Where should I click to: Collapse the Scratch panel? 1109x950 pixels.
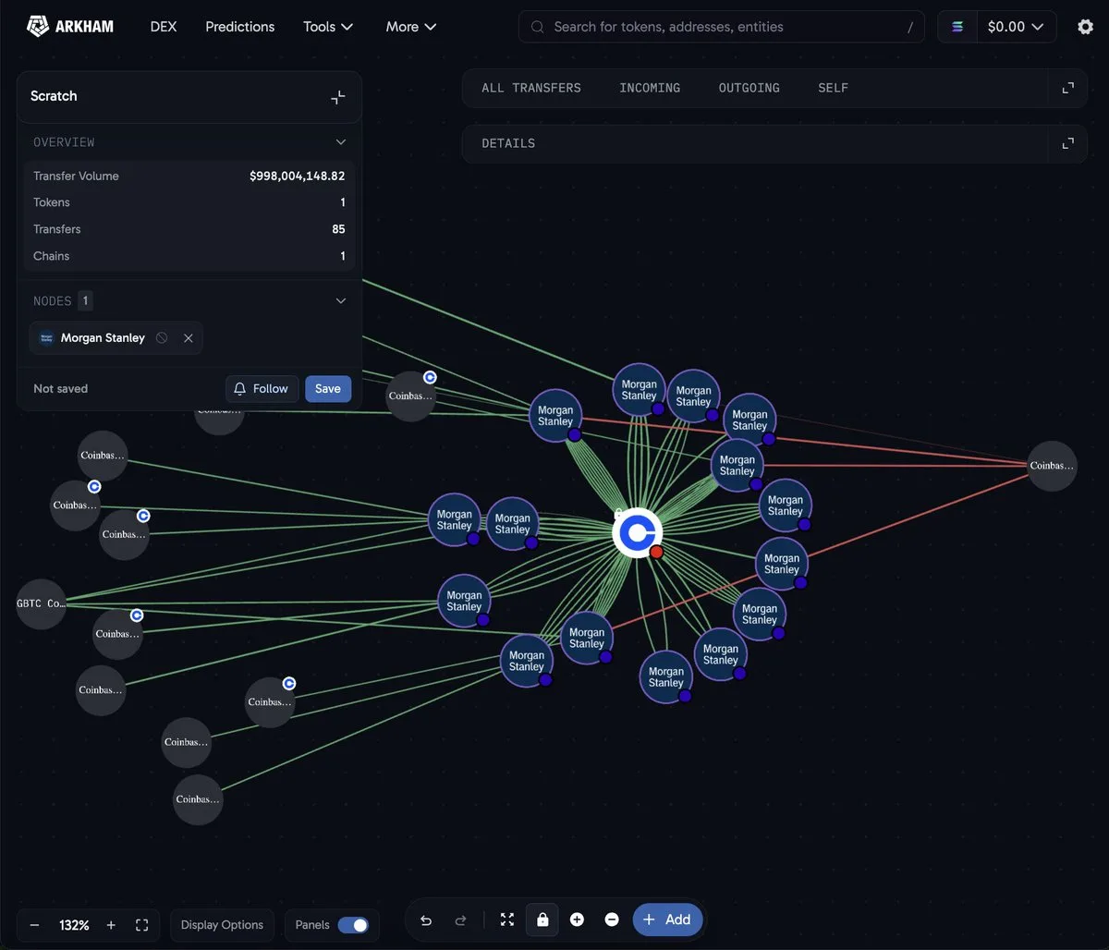[x=338, y=96]
